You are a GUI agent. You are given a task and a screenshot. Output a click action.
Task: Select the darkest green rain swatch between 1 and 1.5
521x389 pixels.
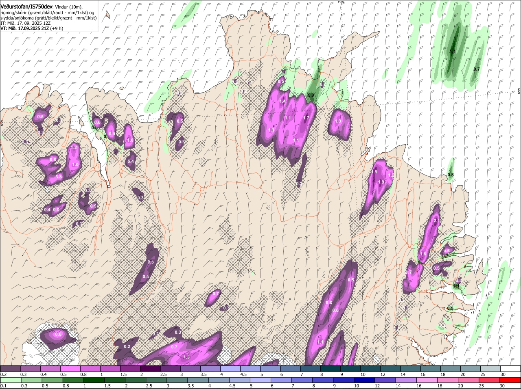point(94,380)
